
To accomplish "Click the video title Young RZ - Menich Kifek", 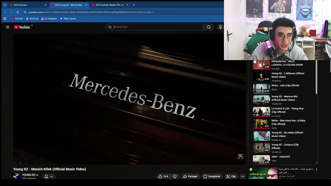I will tap(50, 169).
